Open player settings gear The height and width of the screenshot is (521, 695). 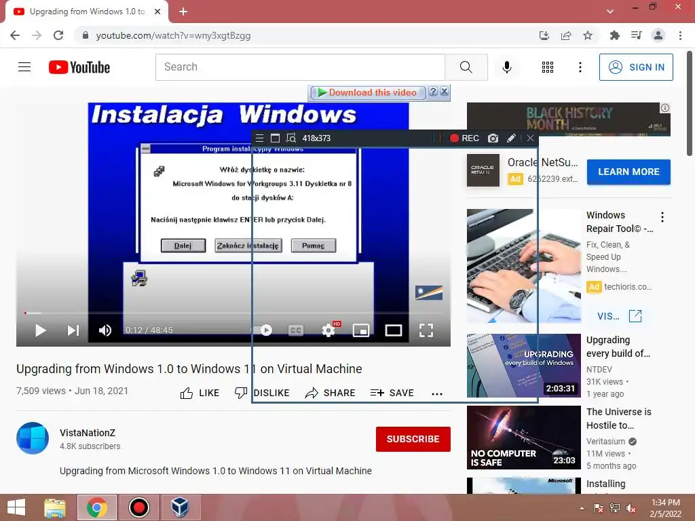(329, 330)
